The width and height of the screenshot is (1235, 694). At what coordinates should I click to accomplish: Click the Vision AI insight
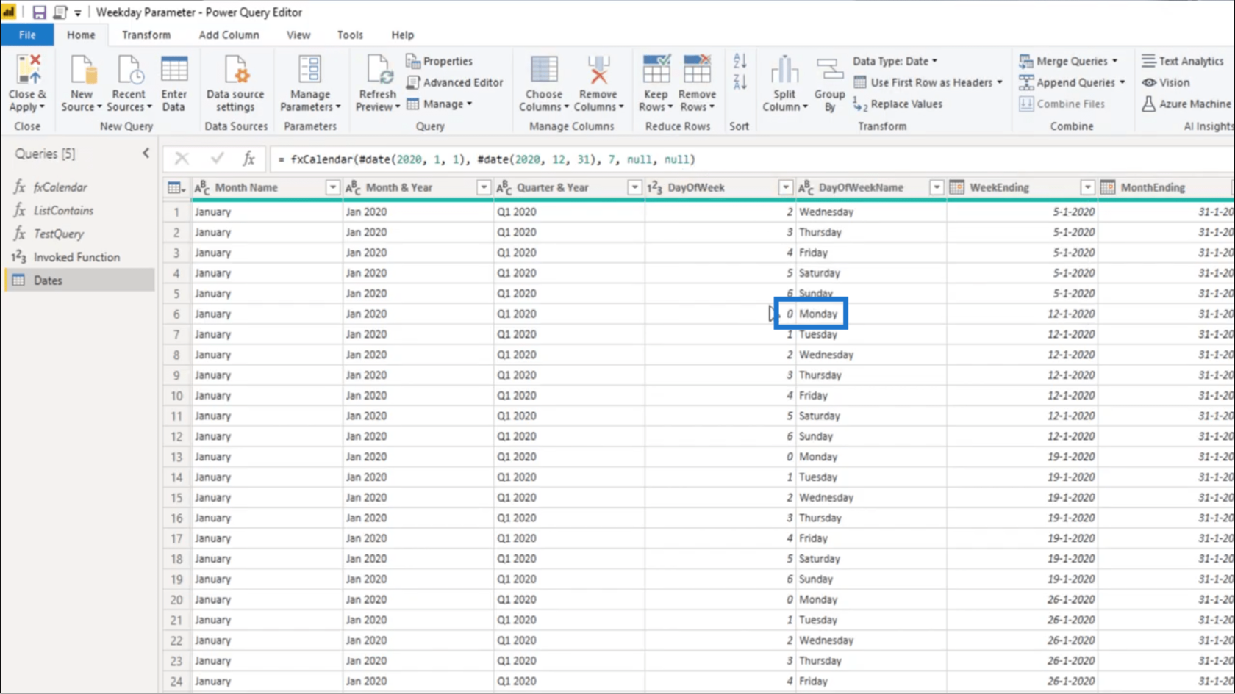[1166, 82]
